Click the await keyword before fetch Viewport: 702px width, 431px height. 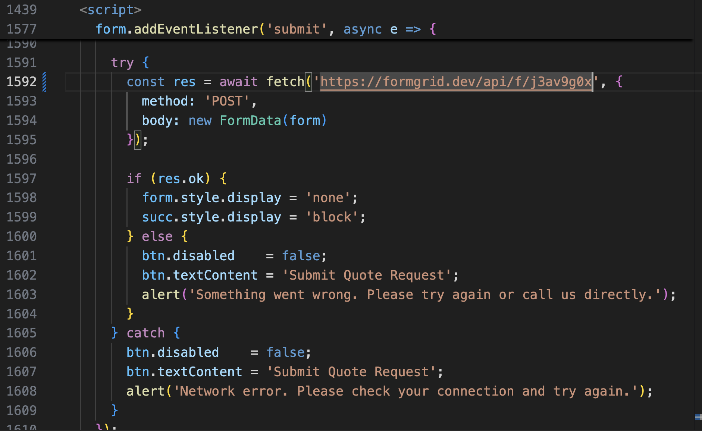pyautogui.click(x=238, y=82)
